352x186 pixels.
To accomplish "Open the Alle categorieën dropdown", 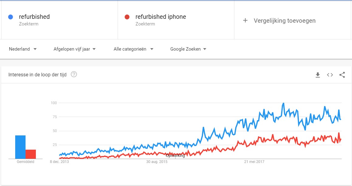I will (x=133, y=49).
